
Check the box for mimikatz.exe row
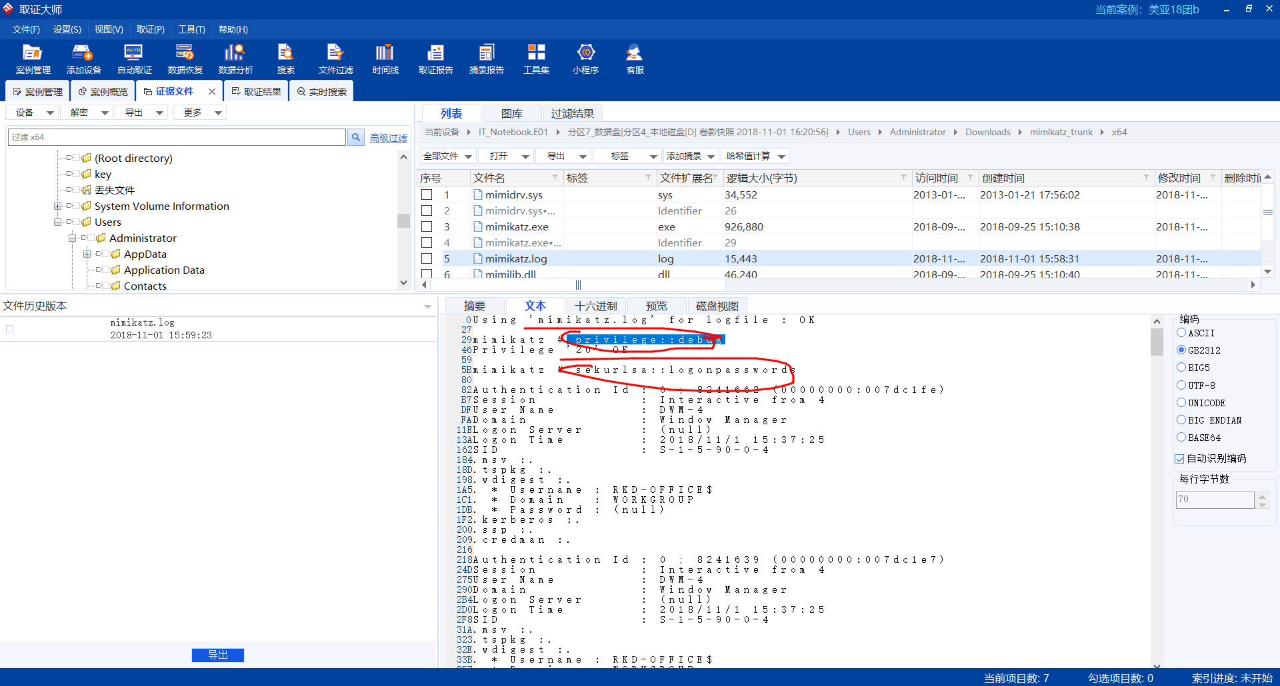point(427,226)
